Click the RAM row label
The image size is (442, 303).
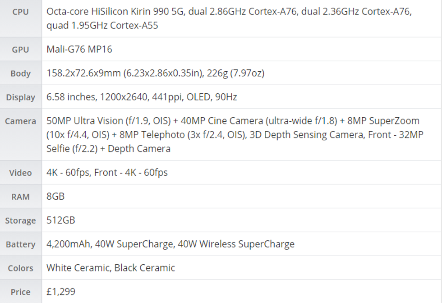20,197
